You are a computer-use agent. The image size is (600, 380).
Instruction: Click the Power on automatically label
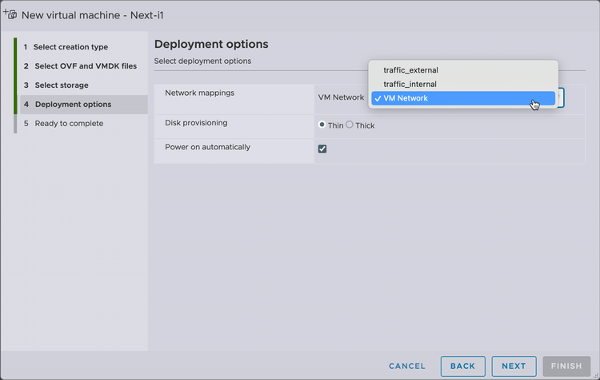pos(207,147)
